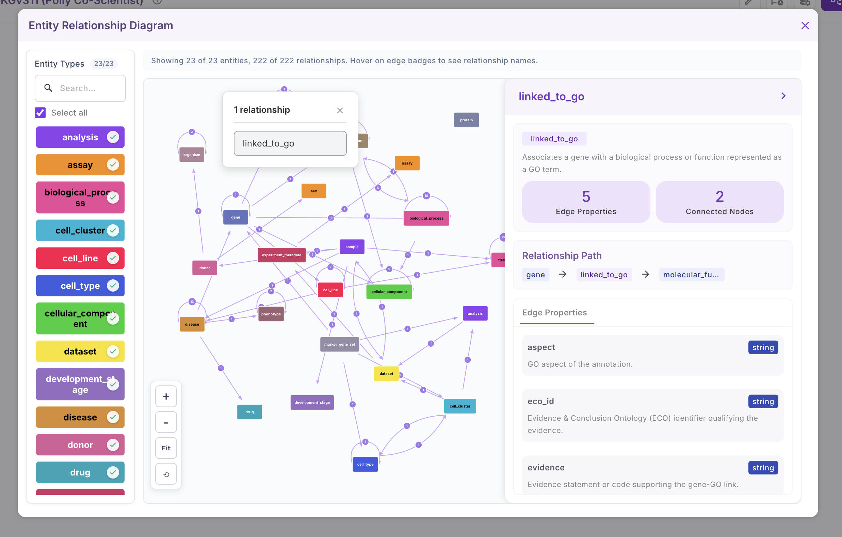
Task: Select linked_to_go relationship in popup
Action: point(290,143)
